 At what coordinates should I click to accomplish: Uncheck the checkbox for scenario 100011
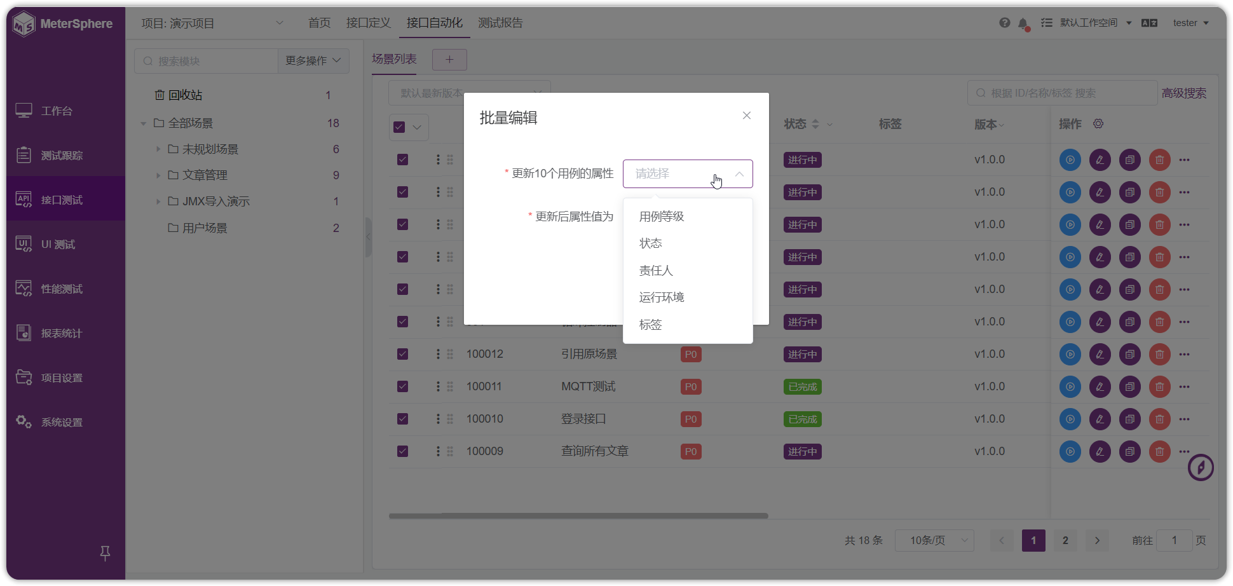[402, 386]
